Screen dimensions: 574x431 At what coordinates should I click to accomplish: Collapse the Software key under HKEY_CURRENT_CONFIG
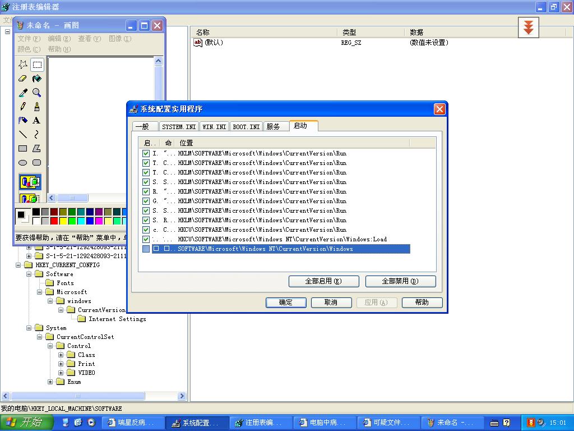pos(29,274)
